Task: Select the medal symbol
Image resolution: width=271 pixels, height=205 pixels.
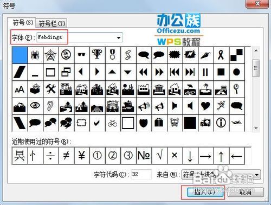Action: [x=113, y=55]
